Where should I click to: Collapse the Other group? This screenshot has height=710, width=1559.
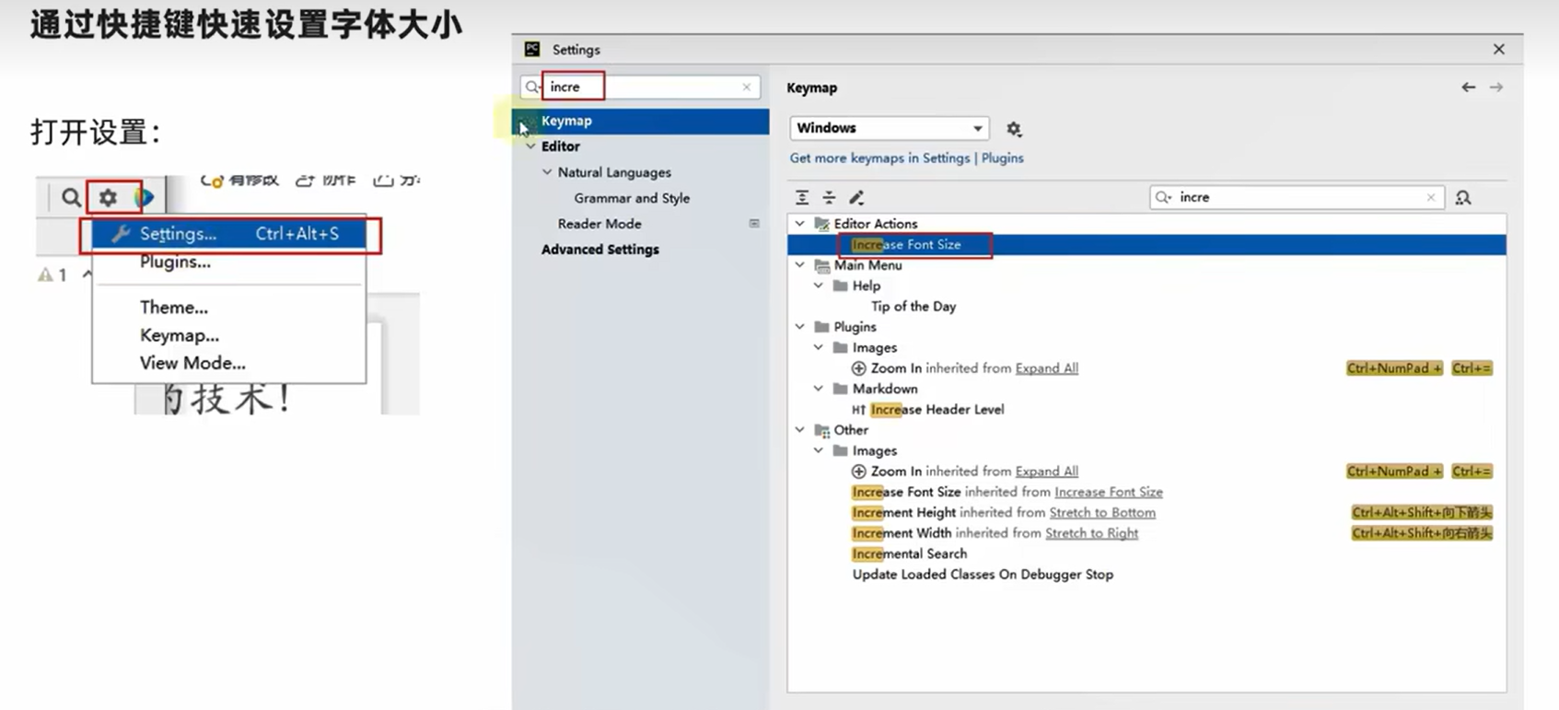pyautogui.click(x=800, y=430)
